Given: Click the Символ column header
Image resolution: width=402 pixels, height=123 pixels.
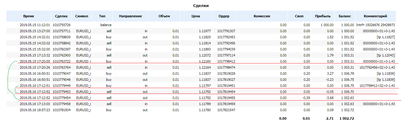Looking at the screenshot, I should click(82, 16).
